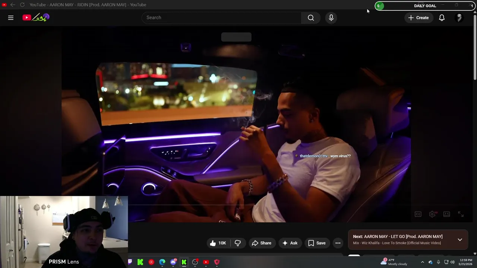
Task: Switch to active Kick taskbar window
Action: (184, 262)
